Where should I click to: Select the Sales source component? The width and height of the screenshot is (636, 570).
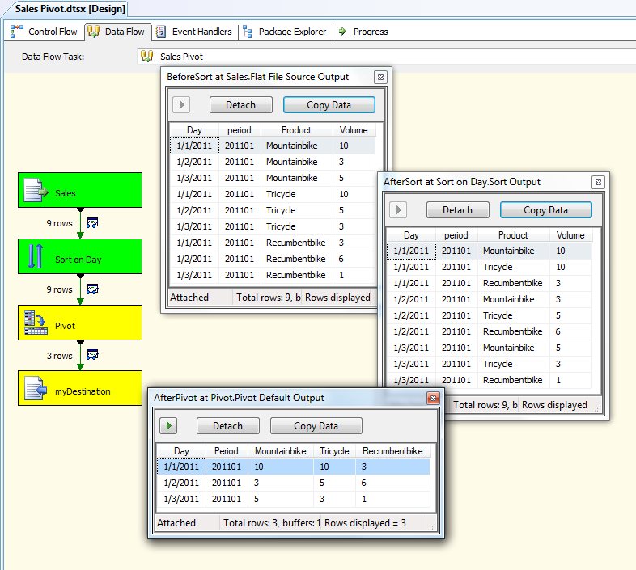(x=80, y=190)
